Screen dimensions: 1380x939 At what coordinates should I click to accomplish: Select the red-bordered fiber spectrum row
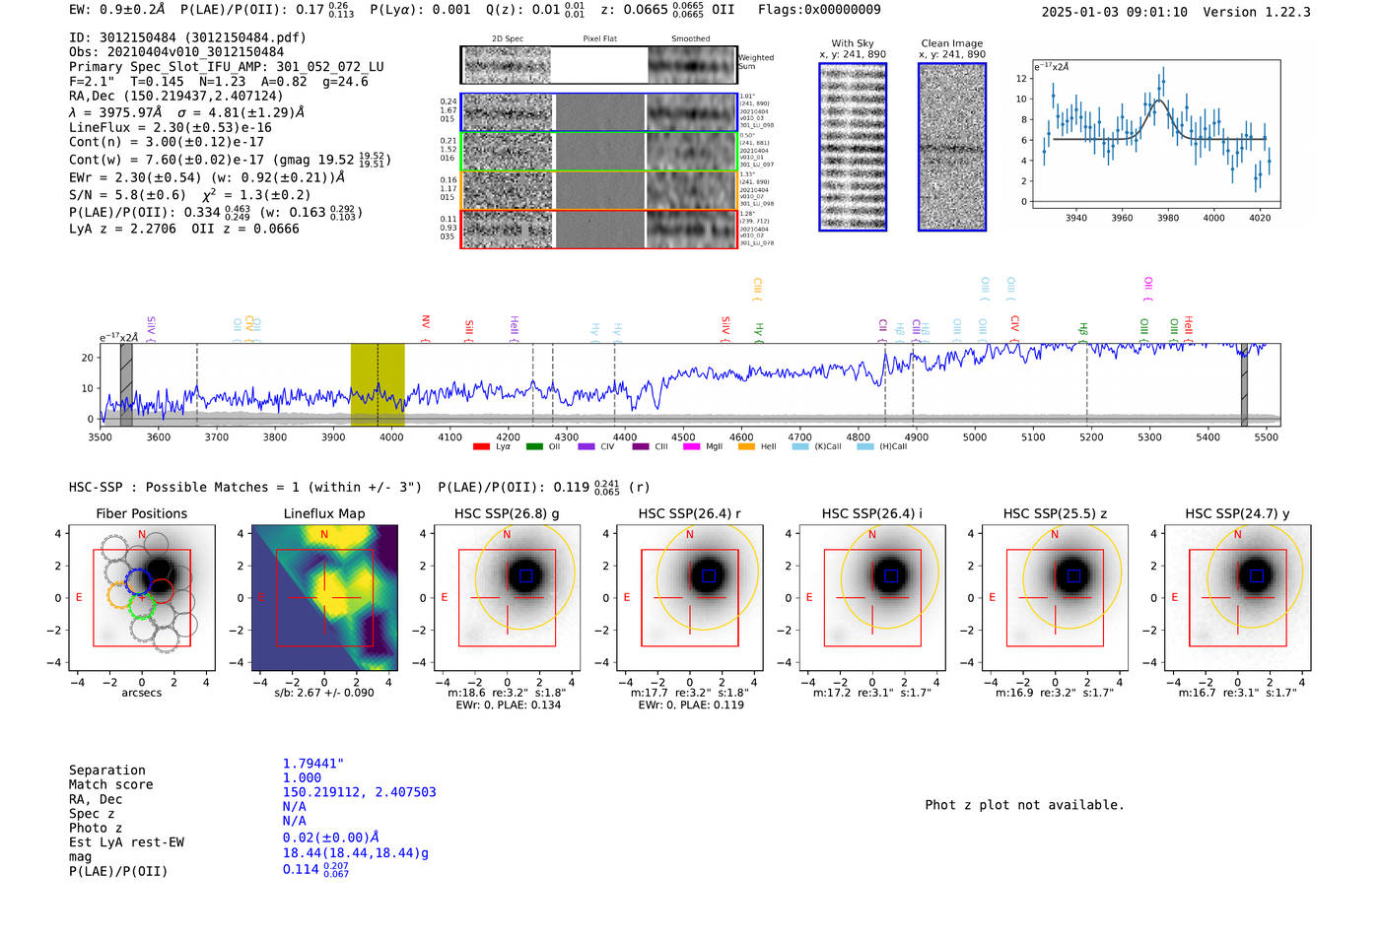(x=598, y=230)
